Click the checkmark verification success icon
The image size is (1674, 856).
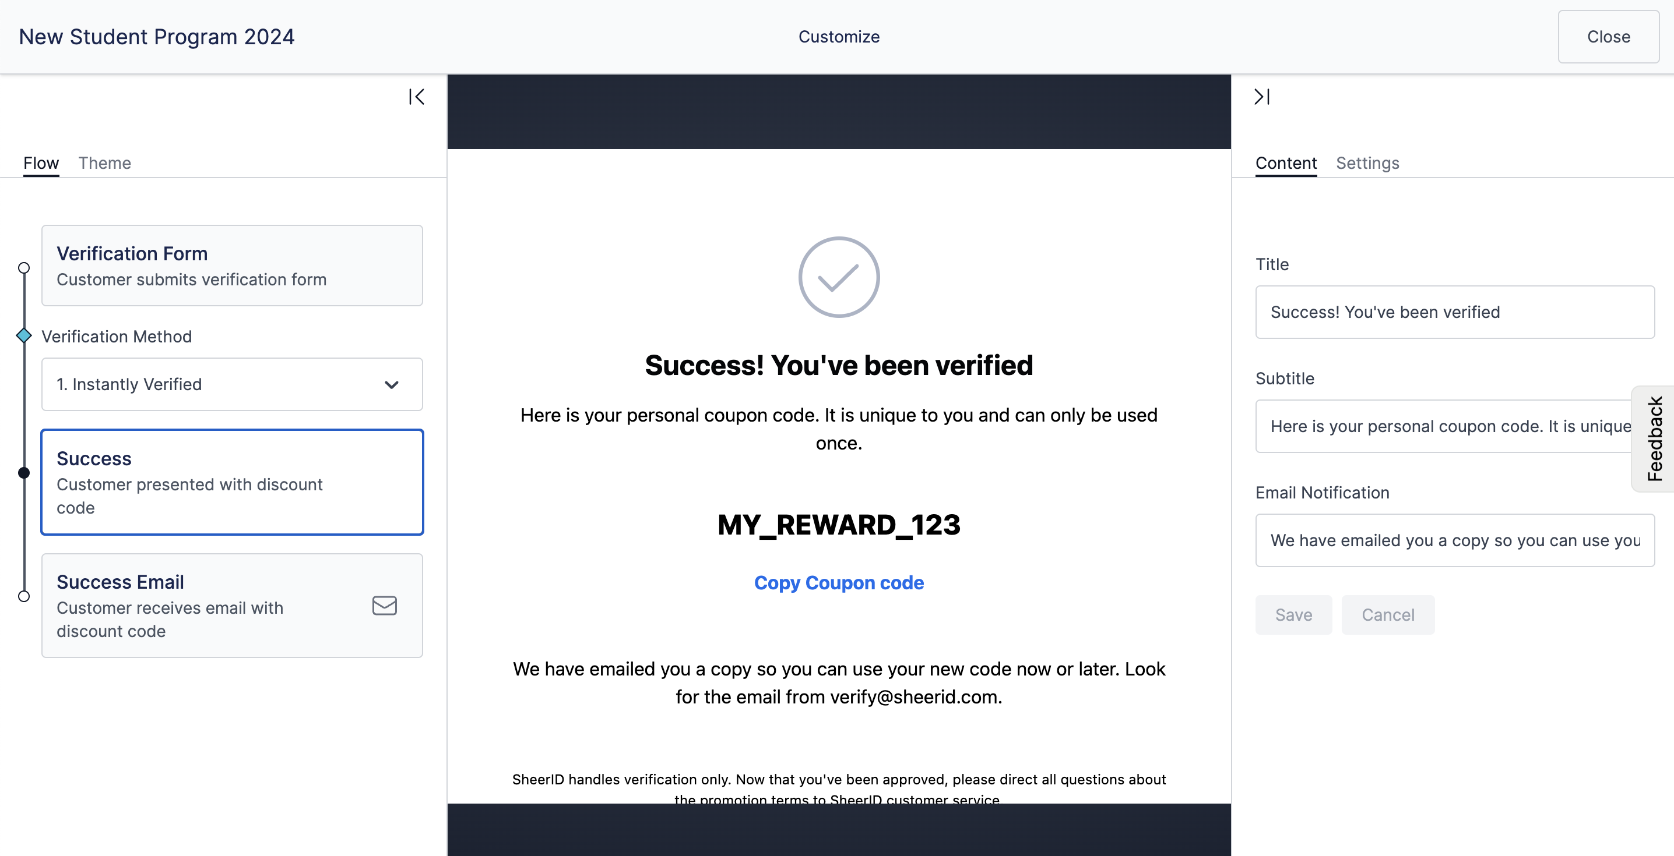[839, 276]
